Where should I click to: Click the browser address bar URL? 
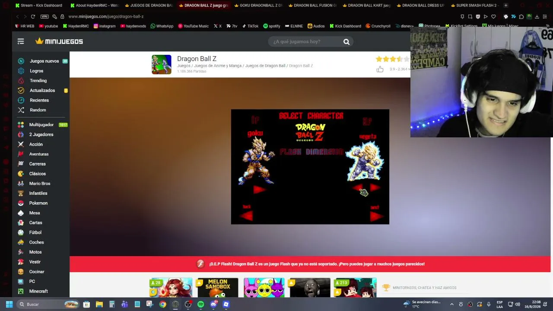106,16
